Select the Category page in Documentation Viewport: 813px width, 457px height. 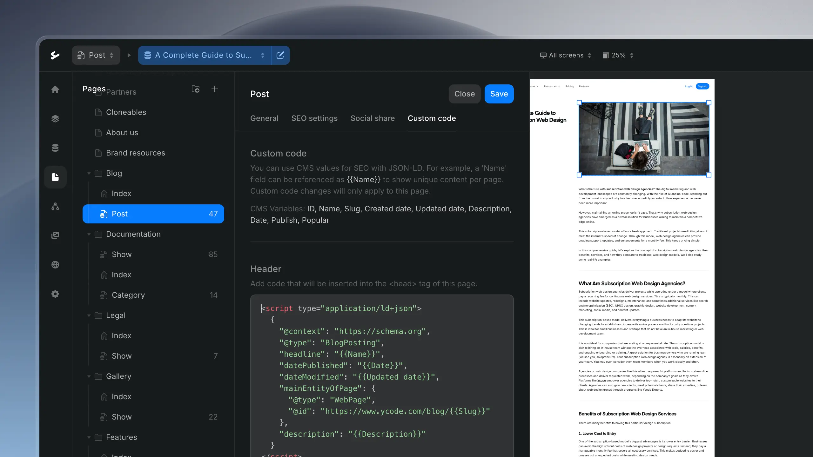[128, 295]
